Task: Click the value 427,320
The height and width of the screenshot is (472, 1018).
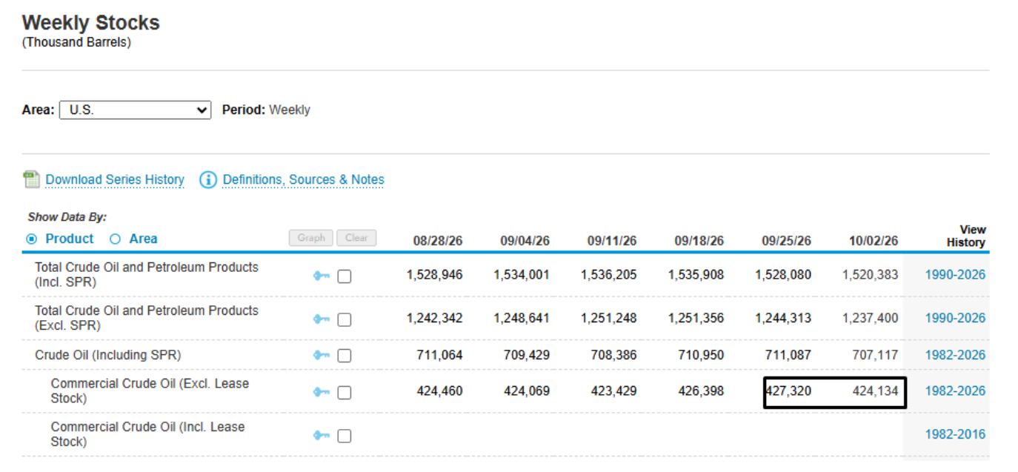Action: 788,390
